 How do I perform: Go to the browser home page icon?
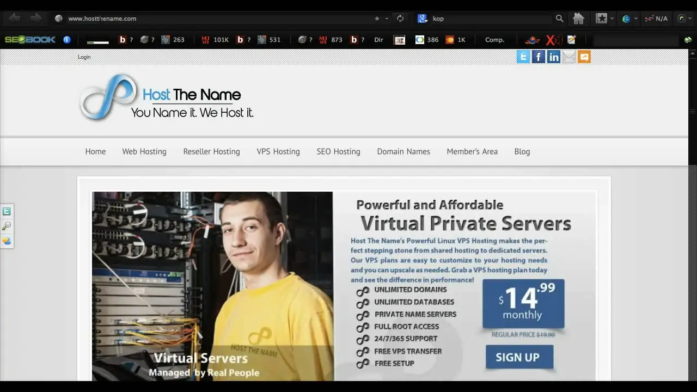click(x=578, y=19)
